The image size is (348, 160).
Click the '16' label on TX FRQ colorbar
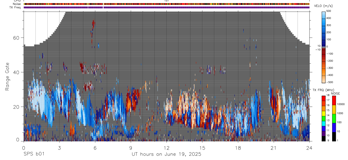click(x=328, y=105)
